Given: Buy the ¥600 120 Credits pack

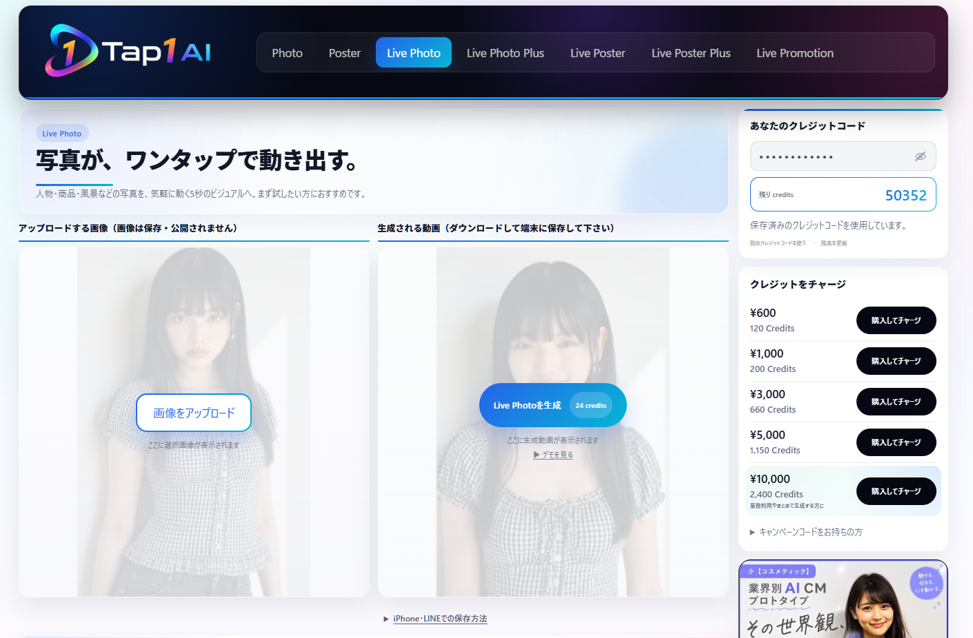Looking at the screenshot, I should coord(896,320).
